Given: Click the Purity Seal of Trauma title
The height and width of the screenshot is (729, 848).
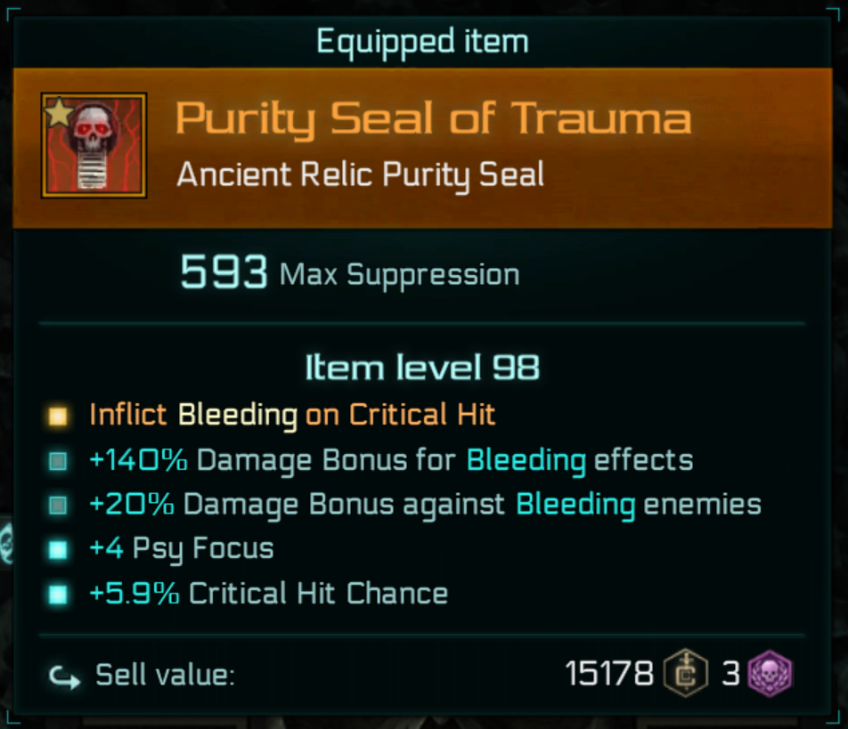Looking at the screenshot, I should pyautogui.click(x=433, y=119).
